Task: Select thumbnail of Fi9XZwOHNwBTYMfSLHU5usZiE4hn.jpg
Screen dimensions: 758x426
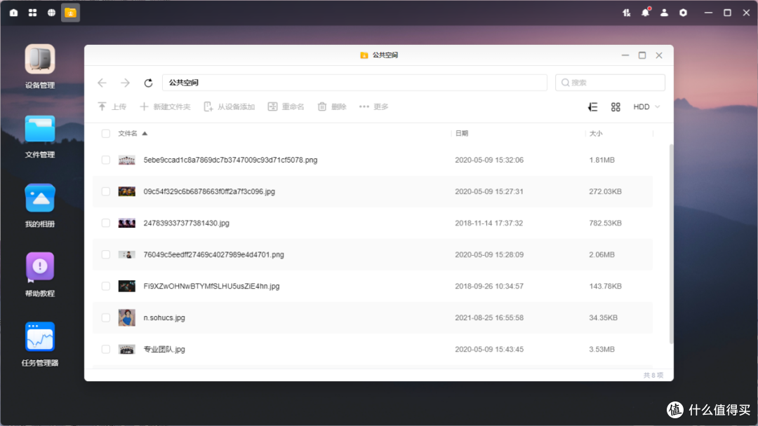Action: [126, 286]
